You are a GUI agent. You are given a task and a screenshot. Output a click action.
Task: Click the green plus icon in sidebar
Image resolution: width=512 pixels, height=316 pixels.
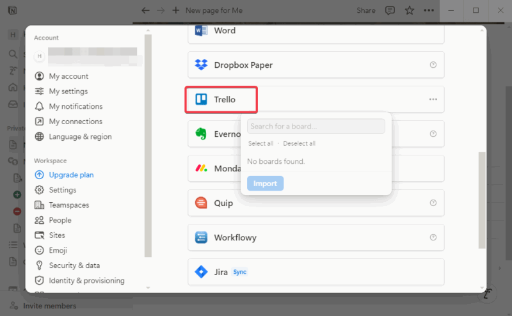(x=17, y=195)
